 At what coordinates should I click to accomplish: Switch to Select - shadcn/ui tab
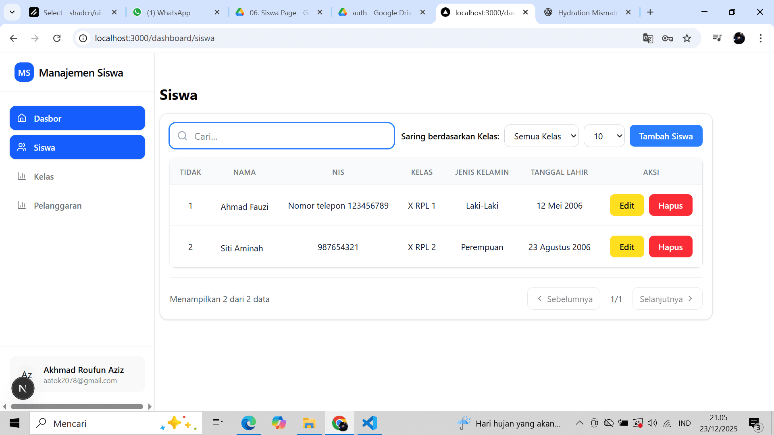73,12
